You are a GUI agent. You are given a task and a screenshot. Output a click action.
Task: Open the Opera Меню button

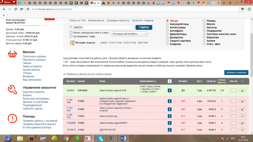(x=8, y=2)
